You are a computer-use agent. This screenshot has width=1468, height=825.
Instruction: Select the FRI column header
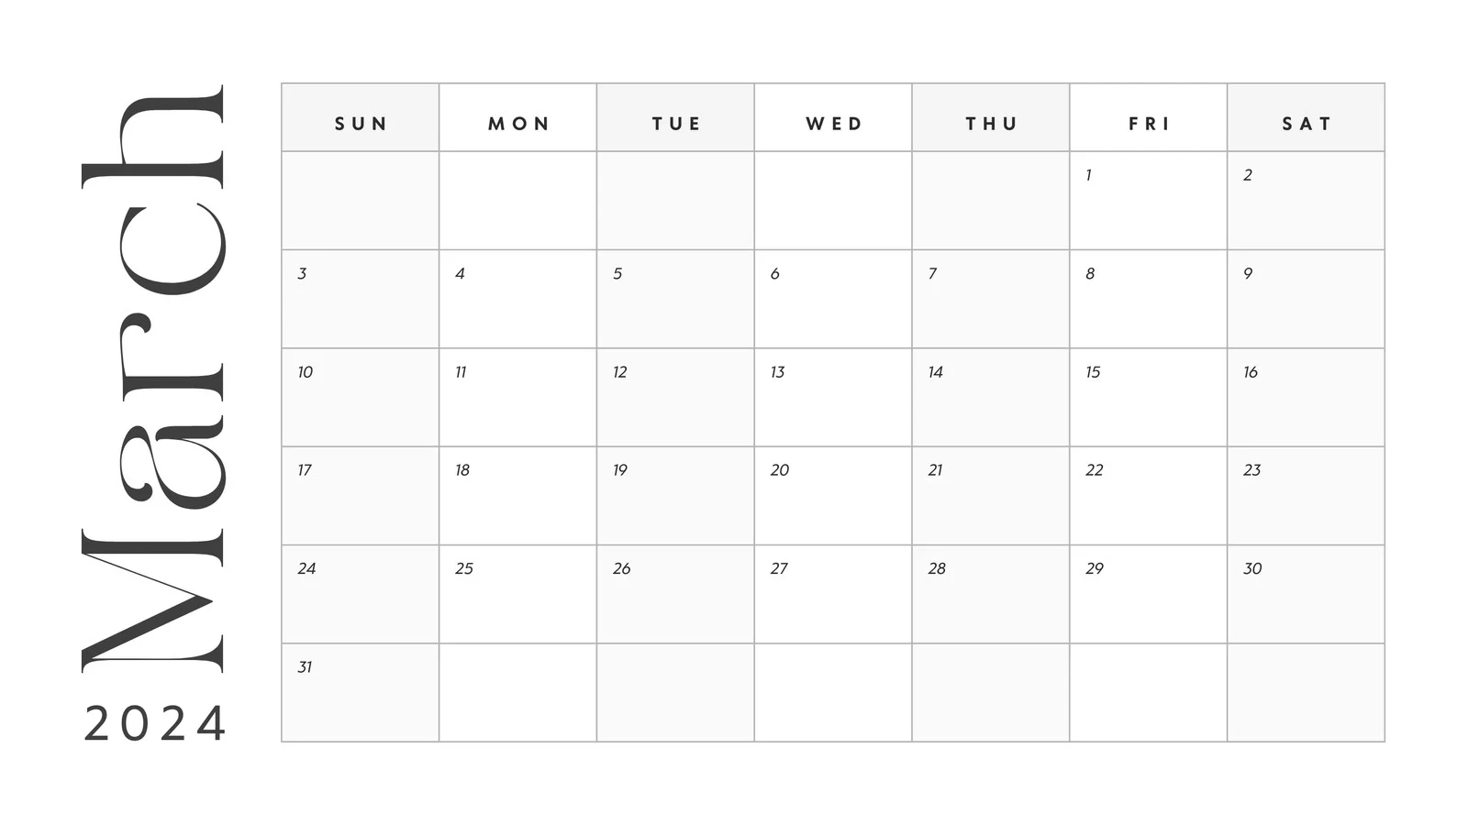[1149, 124]
